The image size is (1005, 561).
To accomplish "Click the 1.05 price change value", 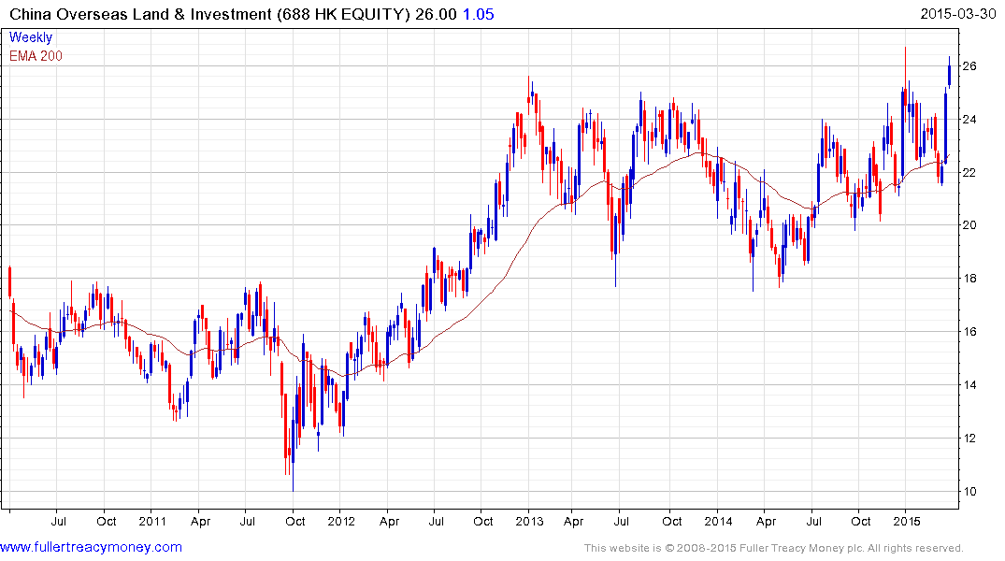I will (478, 14).
